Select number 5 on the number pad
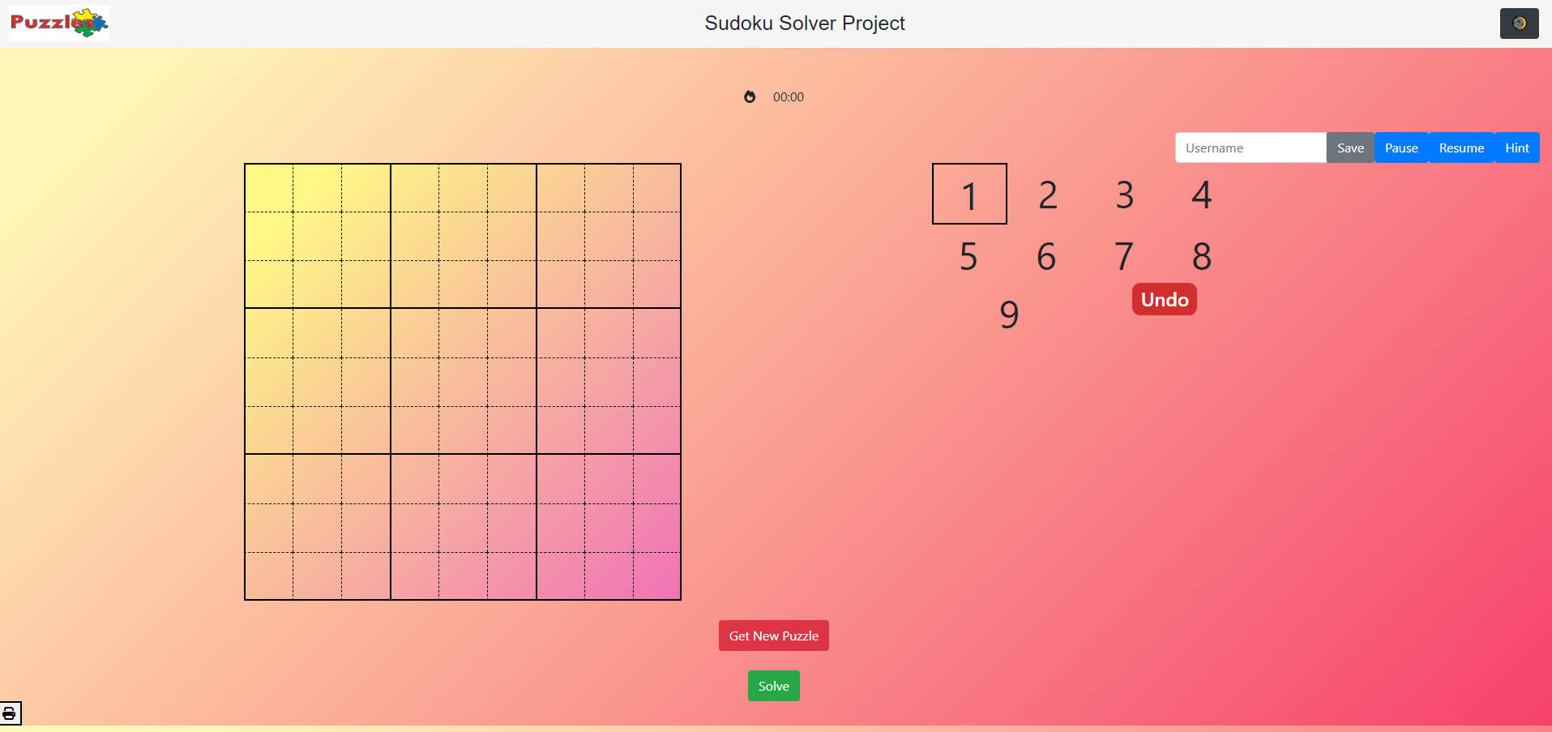The height and width of the screenshot is (732, 1552). click(x=967, y=255)
